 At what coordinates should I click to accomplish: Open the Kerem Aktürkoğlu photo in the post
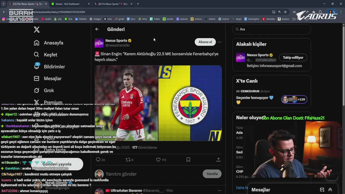[126, 103]
